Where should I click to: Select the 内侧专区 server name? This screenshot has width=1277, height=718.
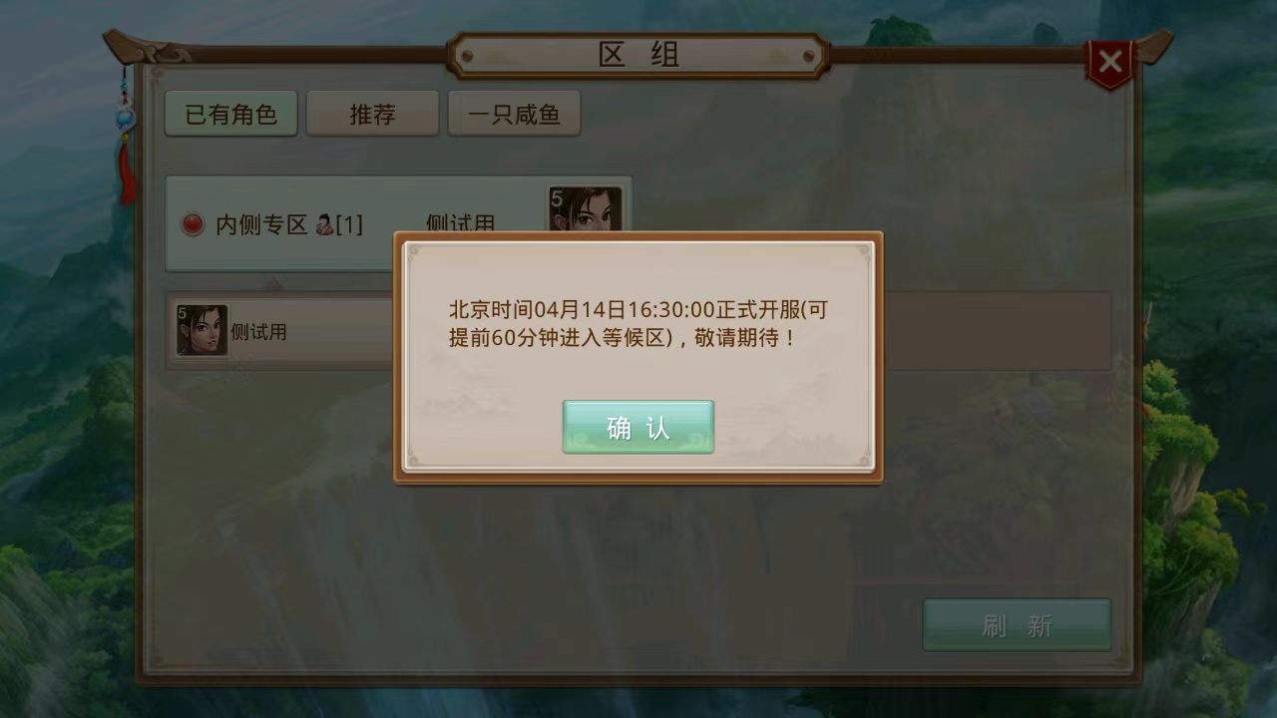(x=261, y=224)
